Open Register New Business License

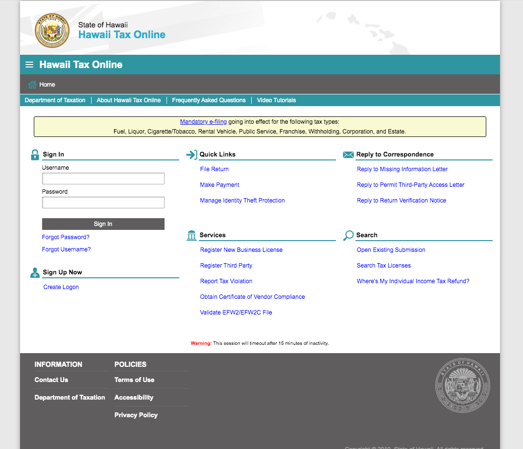pos(241,249)
